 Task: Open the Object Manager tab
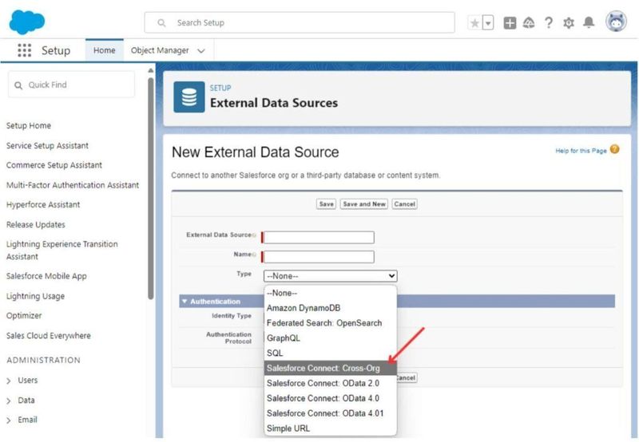tap(160, 50)
